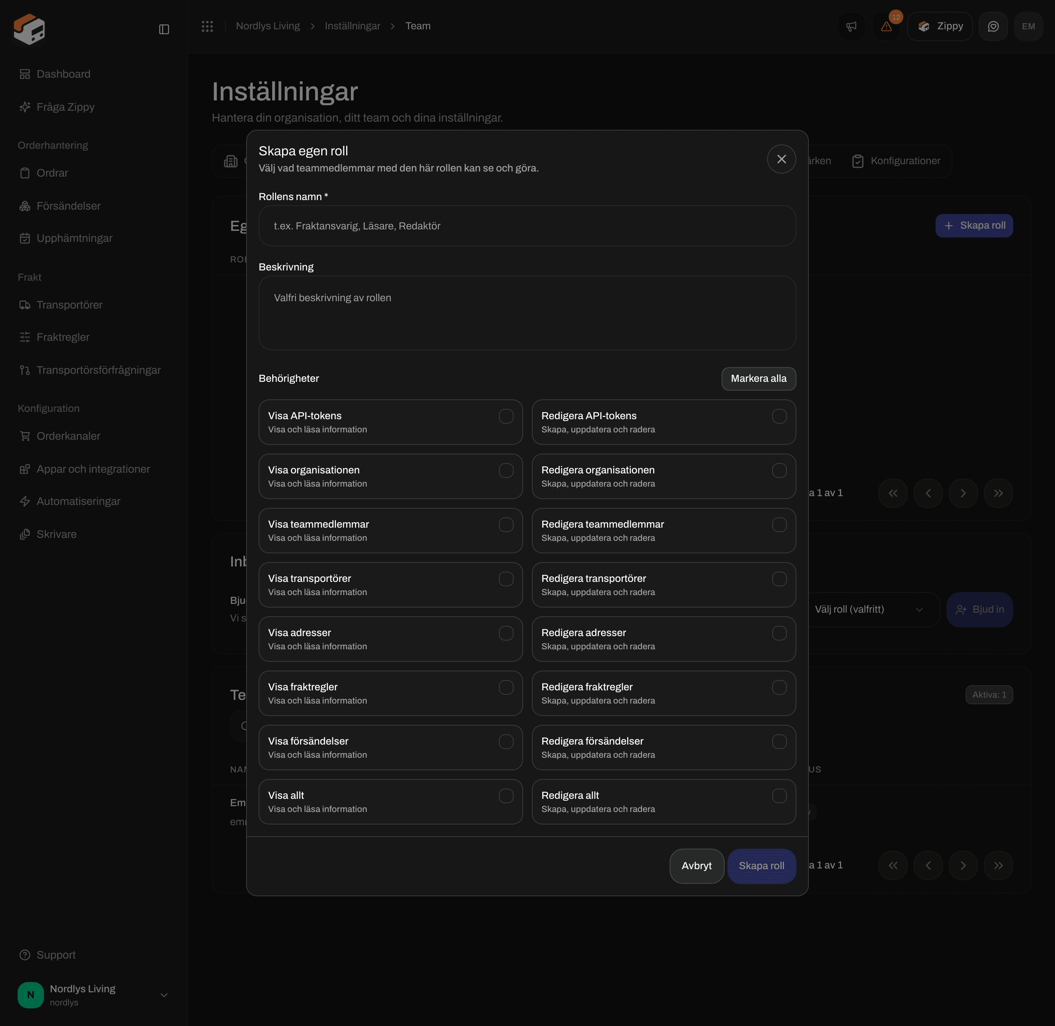Open EM user avatar menu

(1028, 26)
